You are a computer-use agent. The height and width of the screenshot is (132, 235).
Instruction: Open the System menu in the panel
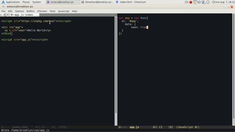[x=37, y=2]
